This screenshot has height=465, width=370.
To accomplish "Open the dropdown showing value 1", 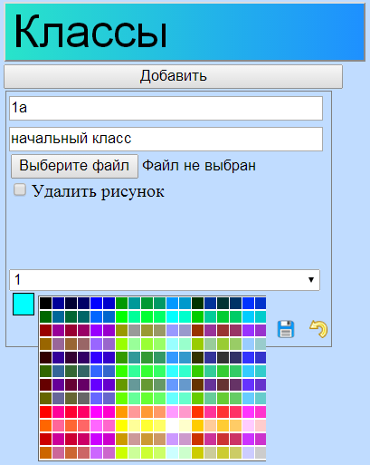I will pyautogui.click(x=165, y=280).
